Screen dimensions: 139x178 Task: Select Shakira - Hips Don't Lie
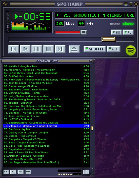47,136
